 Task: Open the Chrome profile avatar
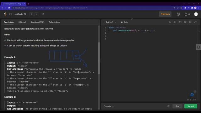195,8
